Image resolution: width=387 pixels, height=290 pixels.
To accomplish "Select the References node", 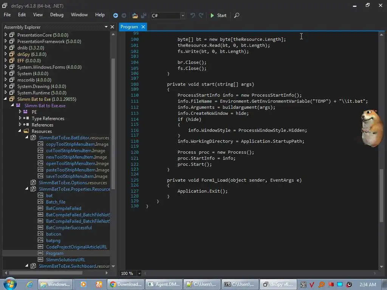I will (x=42, y=125).
